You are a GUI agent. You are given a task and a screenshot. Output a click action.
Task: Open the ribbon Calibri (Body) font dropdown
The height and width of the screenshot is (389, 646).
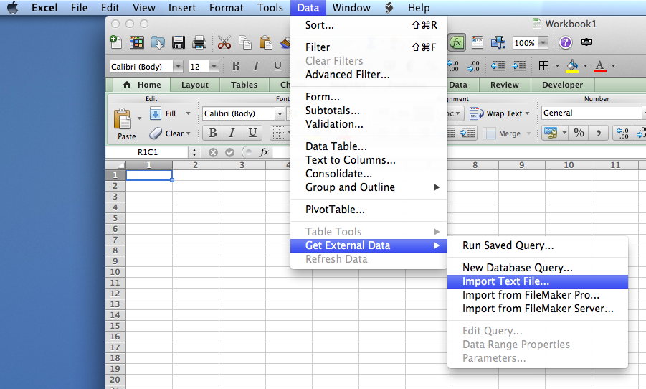click(x=280, y=113)
